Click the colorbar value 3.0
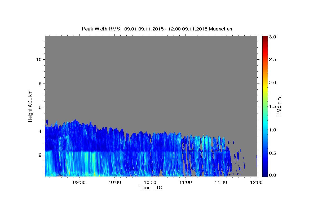 pyautogui.click(x=273, y=37)
